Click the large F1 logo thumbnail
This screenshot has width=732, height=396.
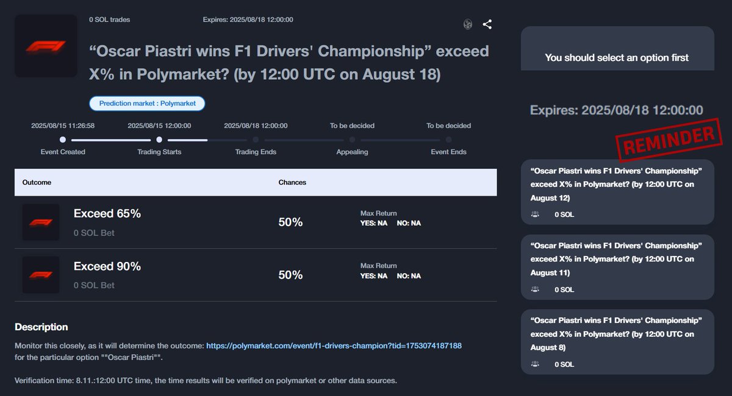click(x=46, y=46)
